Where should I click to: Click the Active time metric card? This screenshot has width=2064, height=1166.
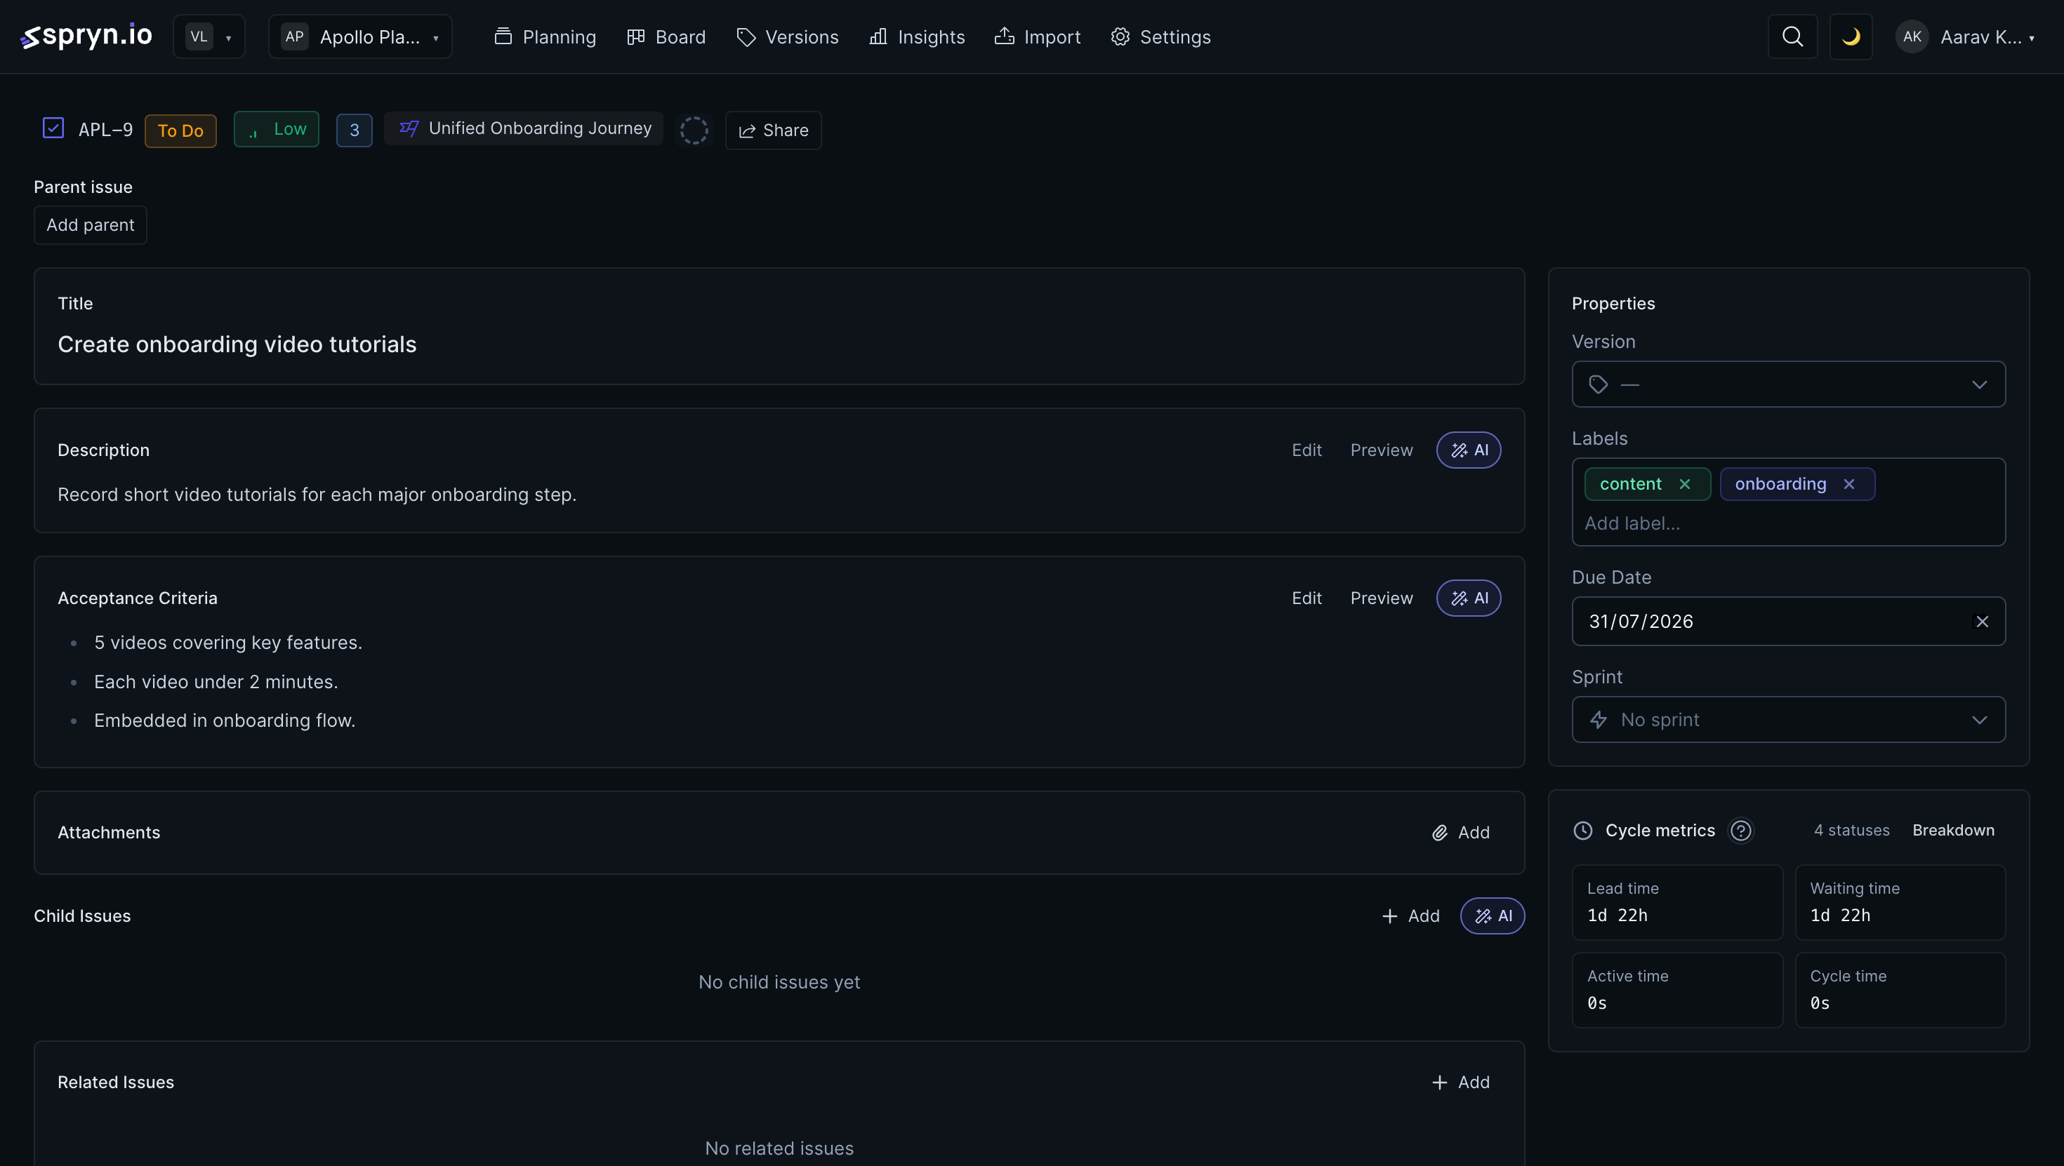[1677, 990]
